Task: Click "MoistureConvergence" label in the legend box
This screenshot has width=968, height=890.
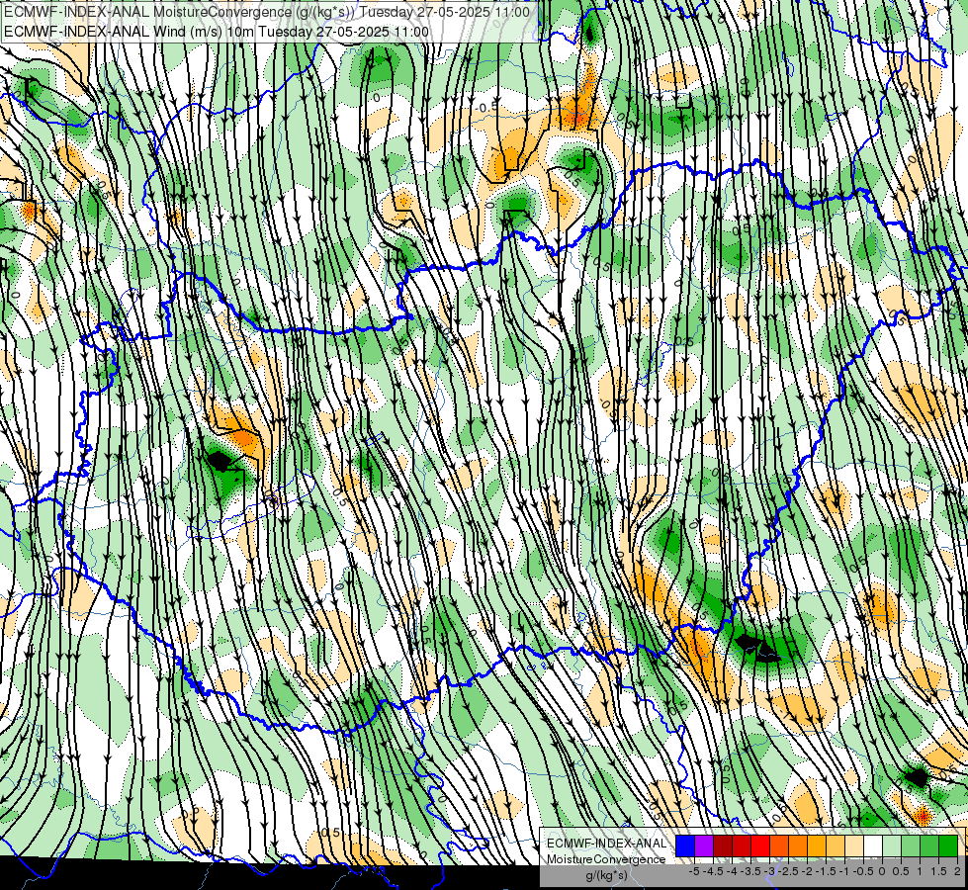Action: 606,859
